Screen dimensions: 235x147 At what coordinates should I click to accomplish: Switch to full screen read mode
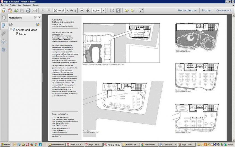141,11
